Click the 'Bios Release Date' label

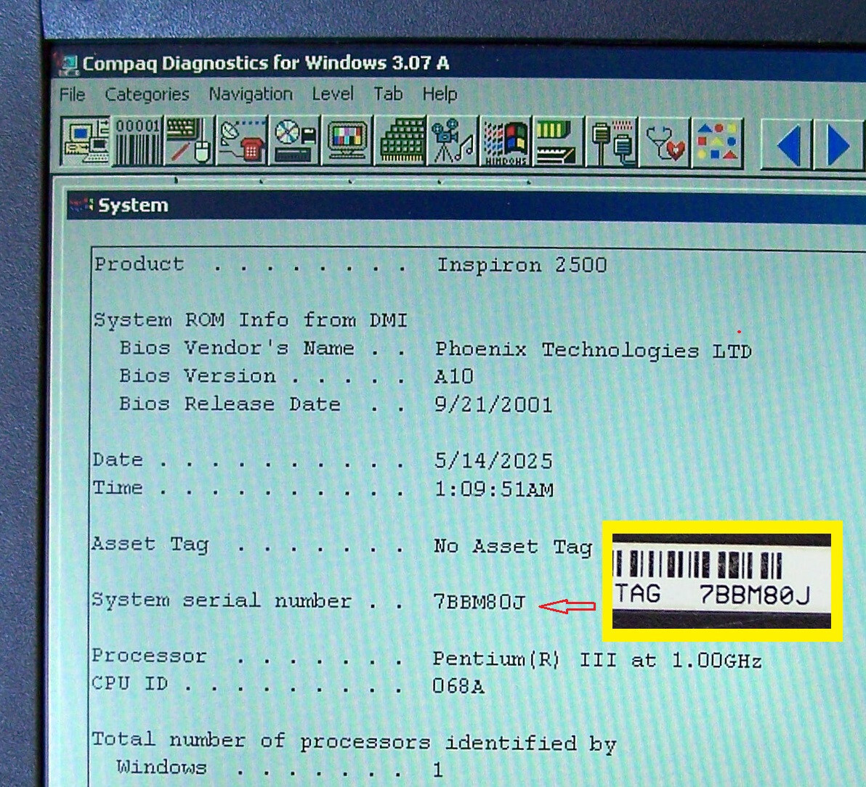pyautogui.click(x=229, y=404)
